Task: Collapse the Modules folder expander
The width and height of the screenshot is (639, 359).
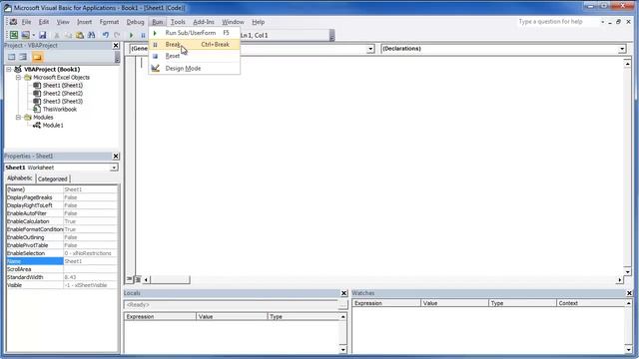Action: point(18,118)
